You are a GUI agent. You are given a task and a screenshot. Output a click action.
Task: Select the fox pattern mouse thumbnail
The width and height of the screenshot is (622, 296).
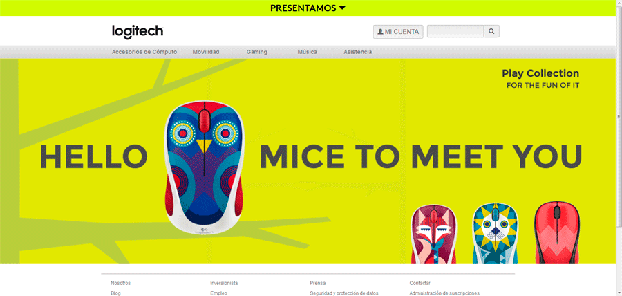(x=433, y=234)
